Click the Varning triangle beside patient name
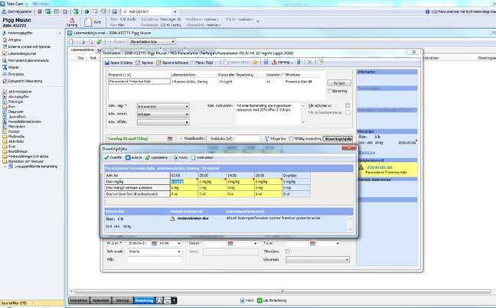The width and height of the screenshot is (496, 308). 72,21
